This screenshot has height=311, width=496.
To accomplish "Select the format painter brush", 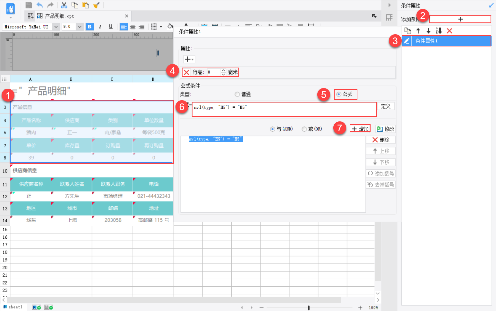I will (96, 5).
